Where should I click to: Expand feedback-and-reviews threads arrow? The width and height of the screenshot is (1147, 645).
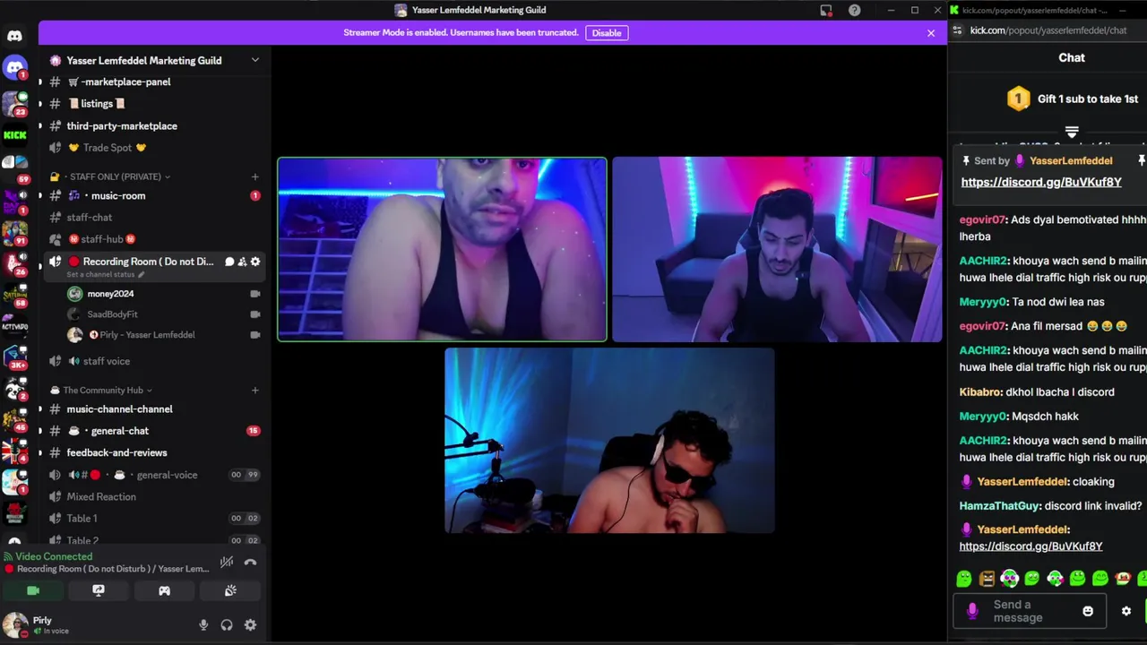39,453
